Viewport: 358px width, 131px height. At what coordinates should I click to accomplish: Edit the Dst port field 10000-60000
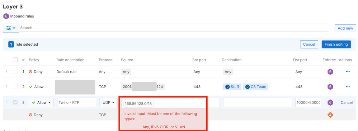[x=308, y=102]
